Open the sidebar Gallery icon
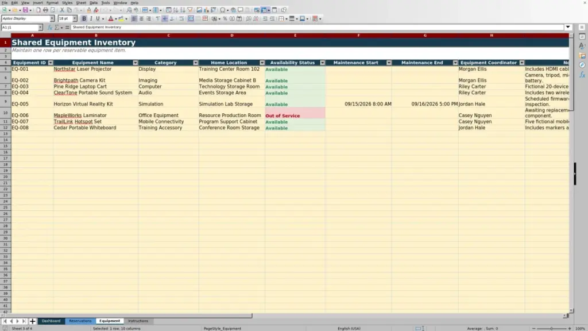This screenshot has height=331, width=588. 582,56
